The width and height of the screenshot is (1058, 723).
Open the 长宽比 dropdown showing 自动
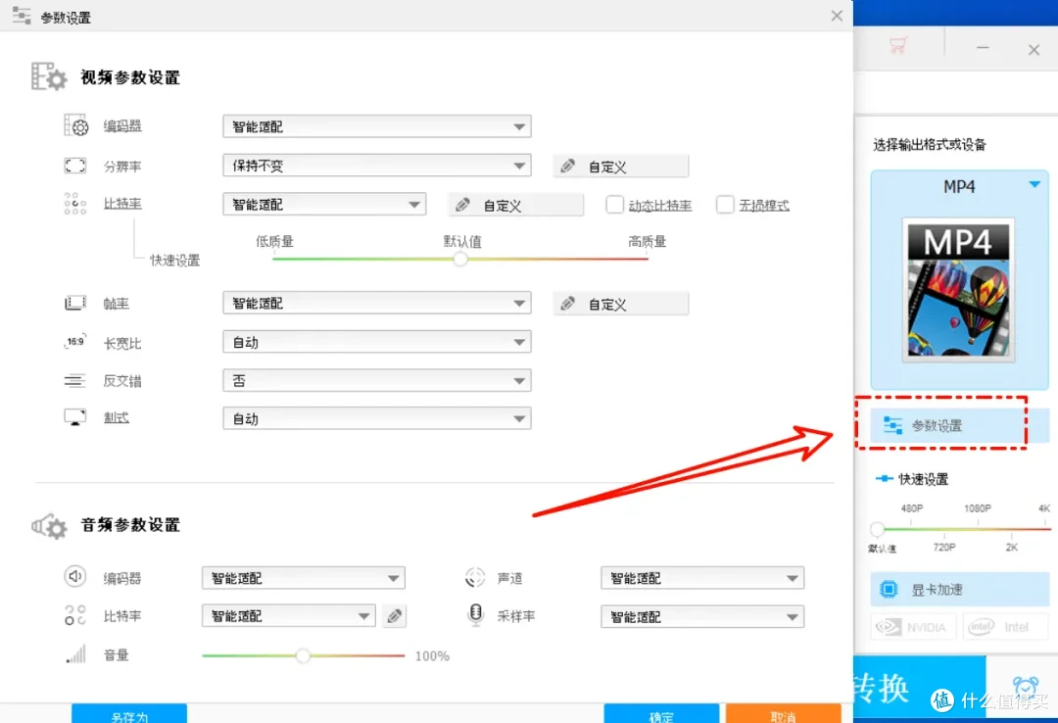pyautogui.click(x=377, y=342)
